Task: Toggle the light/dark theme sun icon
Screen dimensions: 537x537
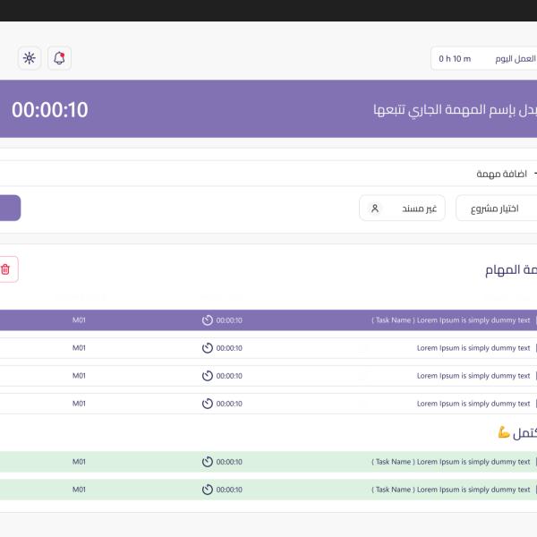Action: (30, 58)
